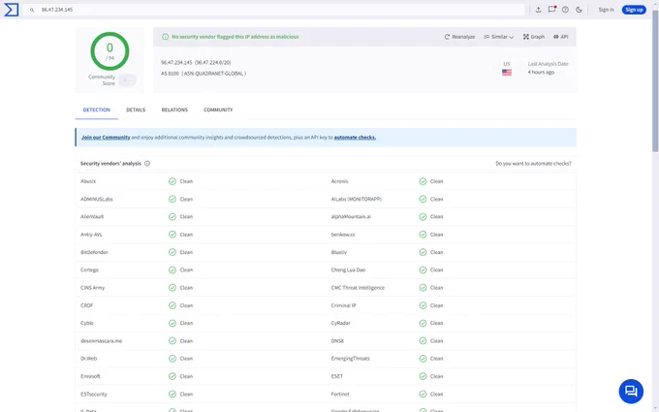Open the help question mark icon
The image size is (659, 412).
[x=565, y=10]
